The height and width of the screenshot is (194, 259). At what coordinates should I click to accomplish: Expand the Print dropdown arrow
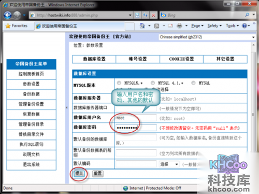[186, 26]
